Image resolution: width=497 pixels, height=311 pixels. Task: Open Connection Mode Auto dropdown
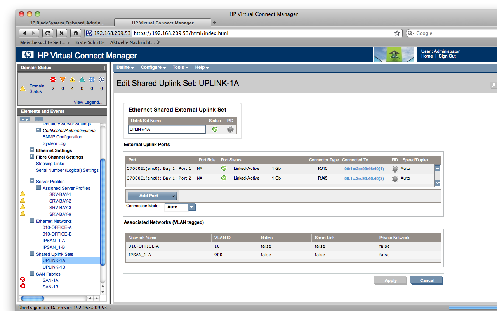click(x=191, y=207)
